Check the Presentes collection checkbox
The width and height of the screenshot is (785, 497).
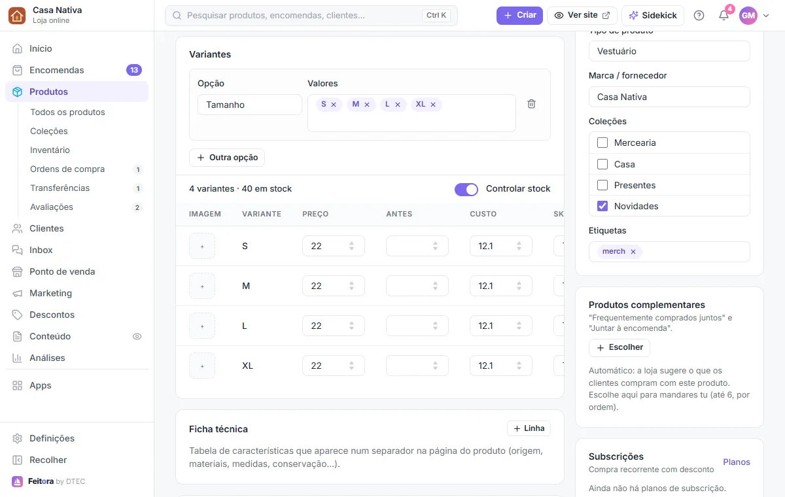(x=602, y=185)
